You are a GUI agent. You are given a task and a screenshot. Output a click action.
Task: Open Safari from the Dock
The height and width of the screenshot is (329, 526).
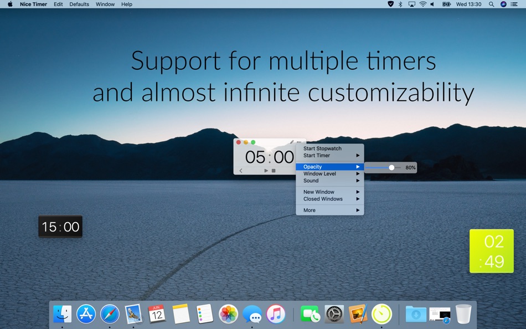click(x=110, y=314)
